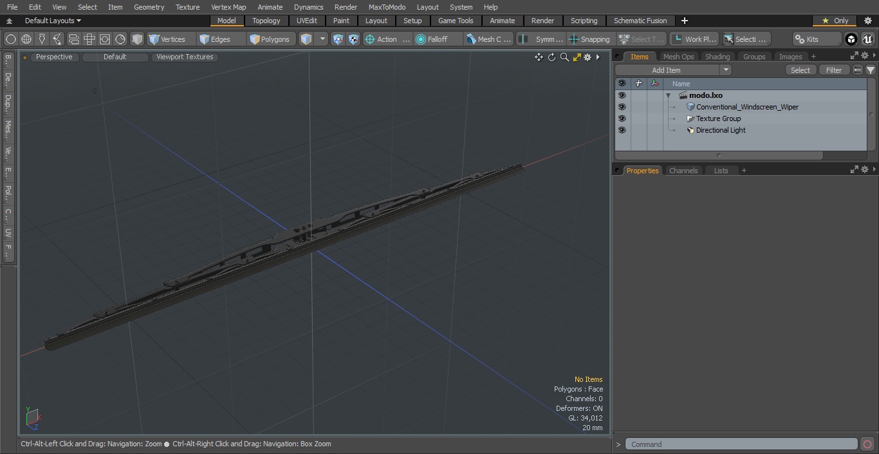Click the viewport zoom magnifier icon
The image size is (879, 454).
564,57
